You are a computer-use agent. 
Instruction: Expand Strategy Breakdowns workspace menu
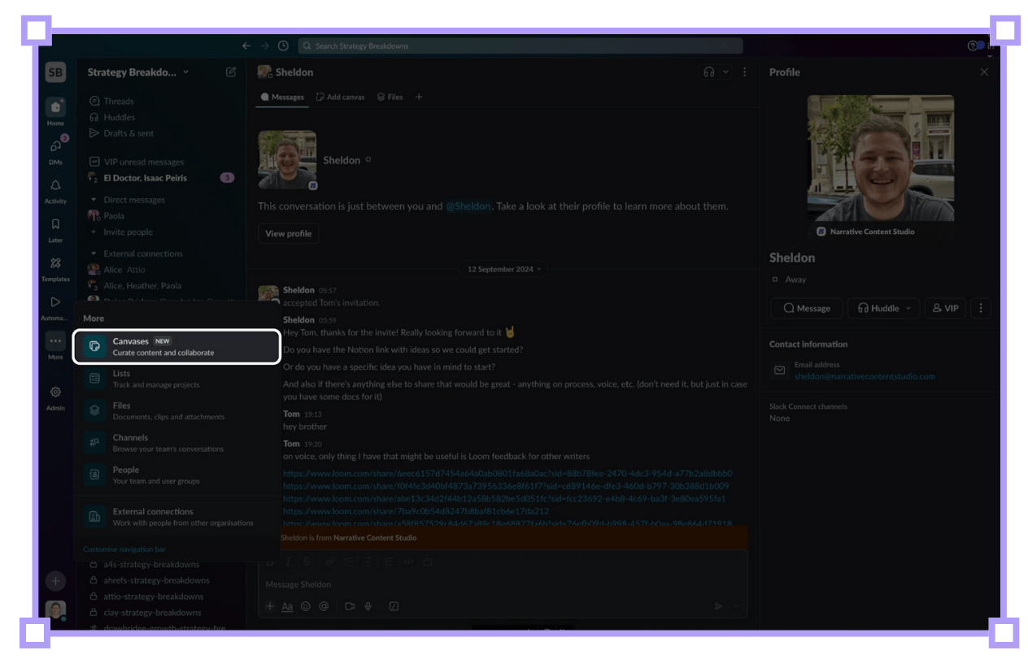click(x=137, y=72)
